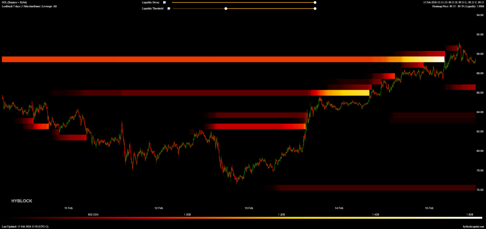
Task: Click the 90.00 price axis label
Action: point(480,54)
